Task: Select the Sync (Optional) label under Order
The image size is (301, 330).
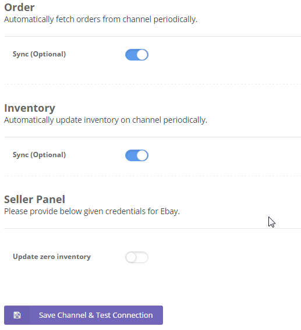Action: (40, 54)
